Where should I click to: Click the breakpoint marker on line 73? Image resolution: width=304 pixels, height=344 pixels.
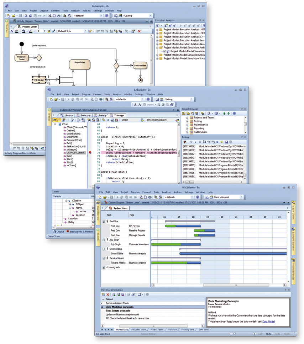(90, 153)
